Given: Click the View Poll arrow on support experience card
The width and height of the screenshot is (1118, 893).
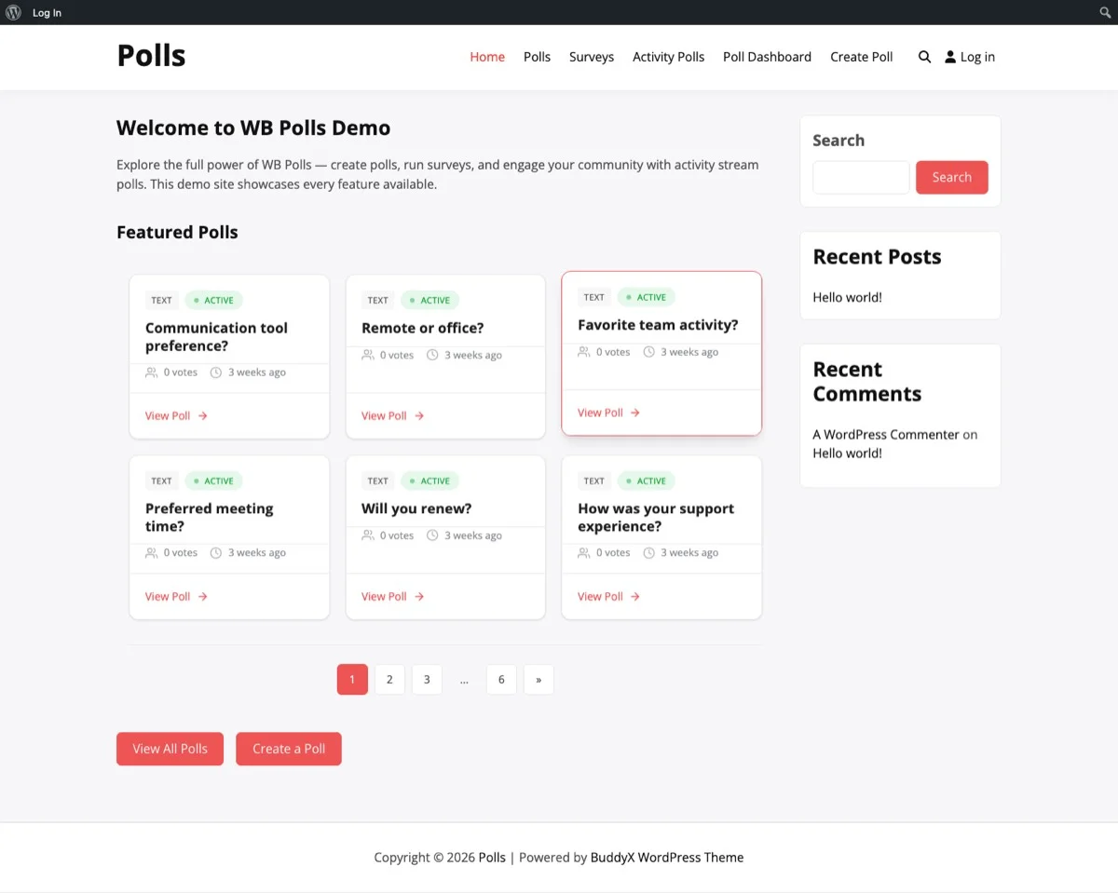Looking at the screenshot, I should tap(633, 596).
